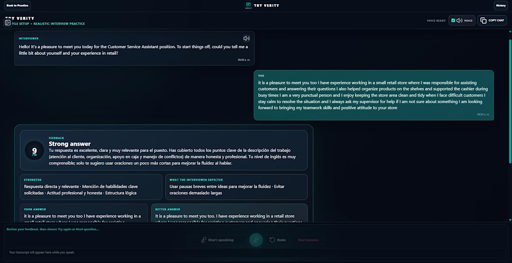Play interviewer message audio speaker icon

tap(247, 39)
